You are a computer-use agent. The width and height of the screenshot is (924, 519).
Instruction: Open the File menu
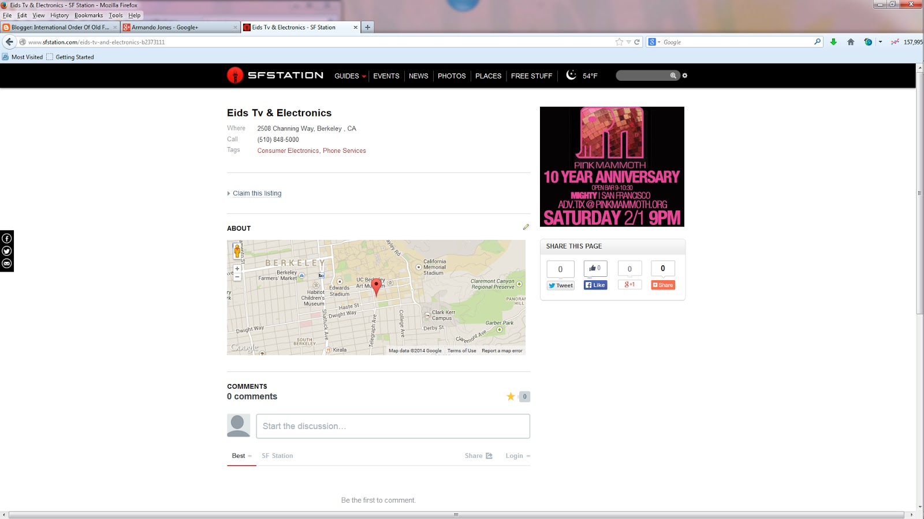tap(7, 16)
